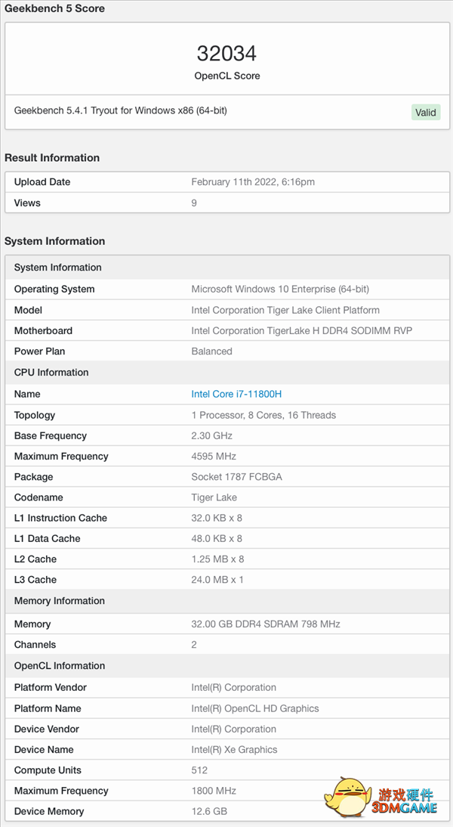Click the Platform Name label
Viewport: 453px width, 827px height.
[x=48, y=708]
